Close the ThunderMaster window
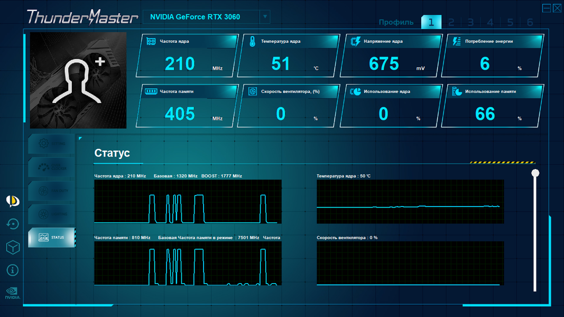Viewport: 564px width, 317px height. (x=557, y=8)
